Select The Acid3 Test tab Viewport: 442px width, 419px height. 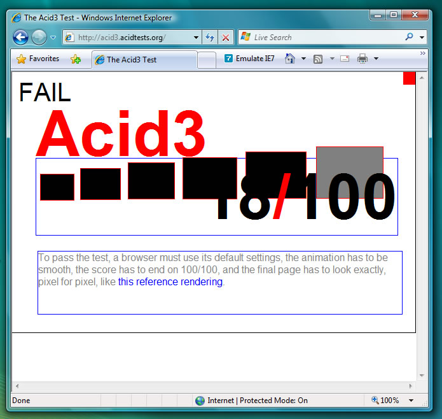click(144, 60)
